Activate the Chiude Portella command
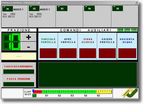 pyautogui.click(x=107, y=46)
